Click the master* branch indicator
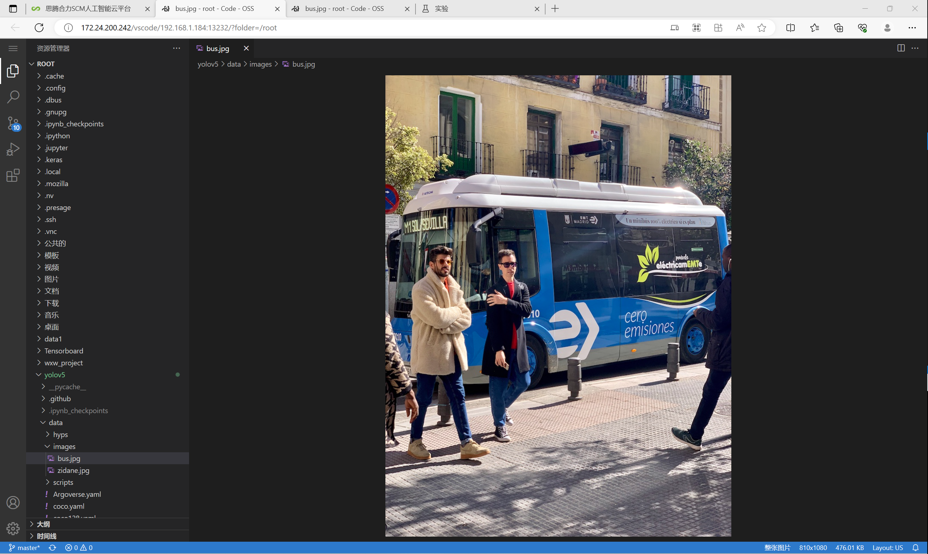This screenshot has width=928, height=554. [x=24, y=547]
